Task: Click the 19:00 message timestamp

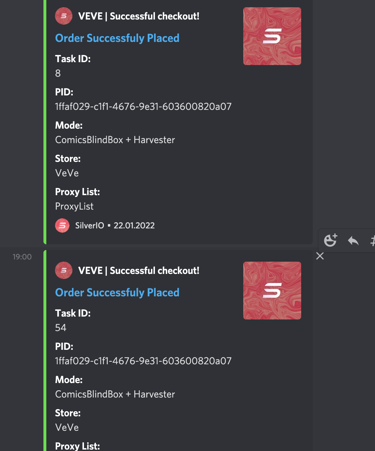Action: (x=22, y=257)
